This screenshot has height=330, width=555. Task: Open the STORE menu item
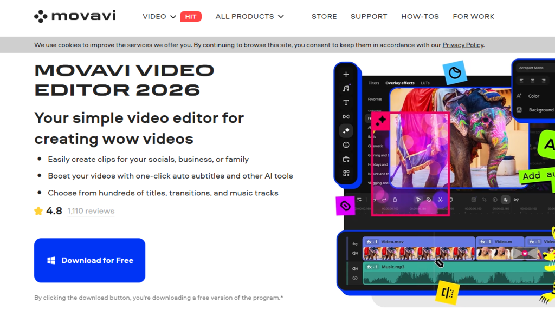pos(324,16)
